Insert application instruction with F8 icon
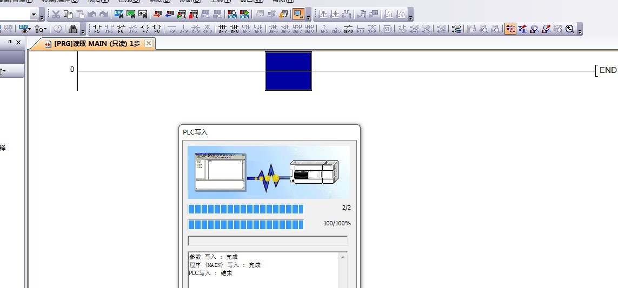Screen dimensions: 618x288 pyautogui.click(x=157, y=29)
